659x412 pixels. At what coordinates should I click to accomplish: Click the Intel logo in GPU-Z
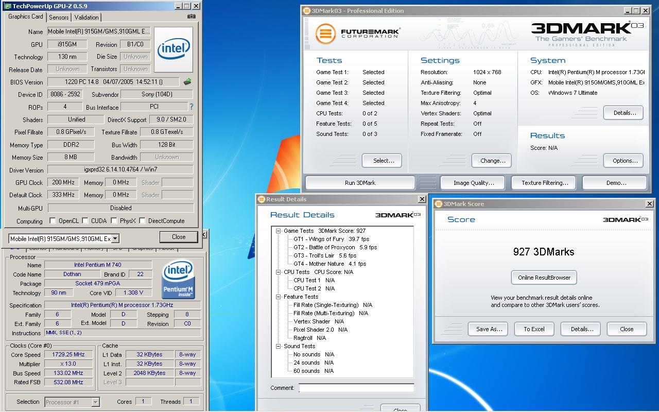point(174,49)
